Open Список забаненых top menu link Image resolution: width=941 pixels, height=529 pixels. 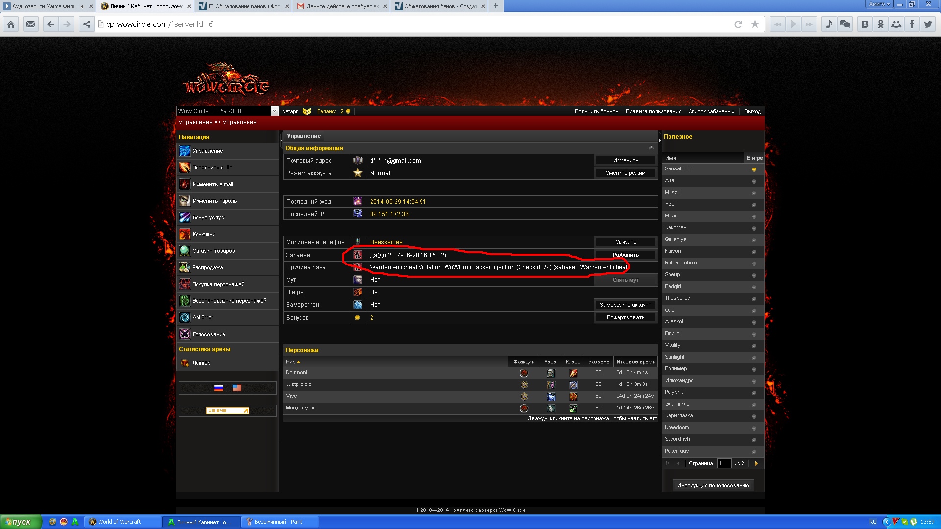[x=711, y=111]
